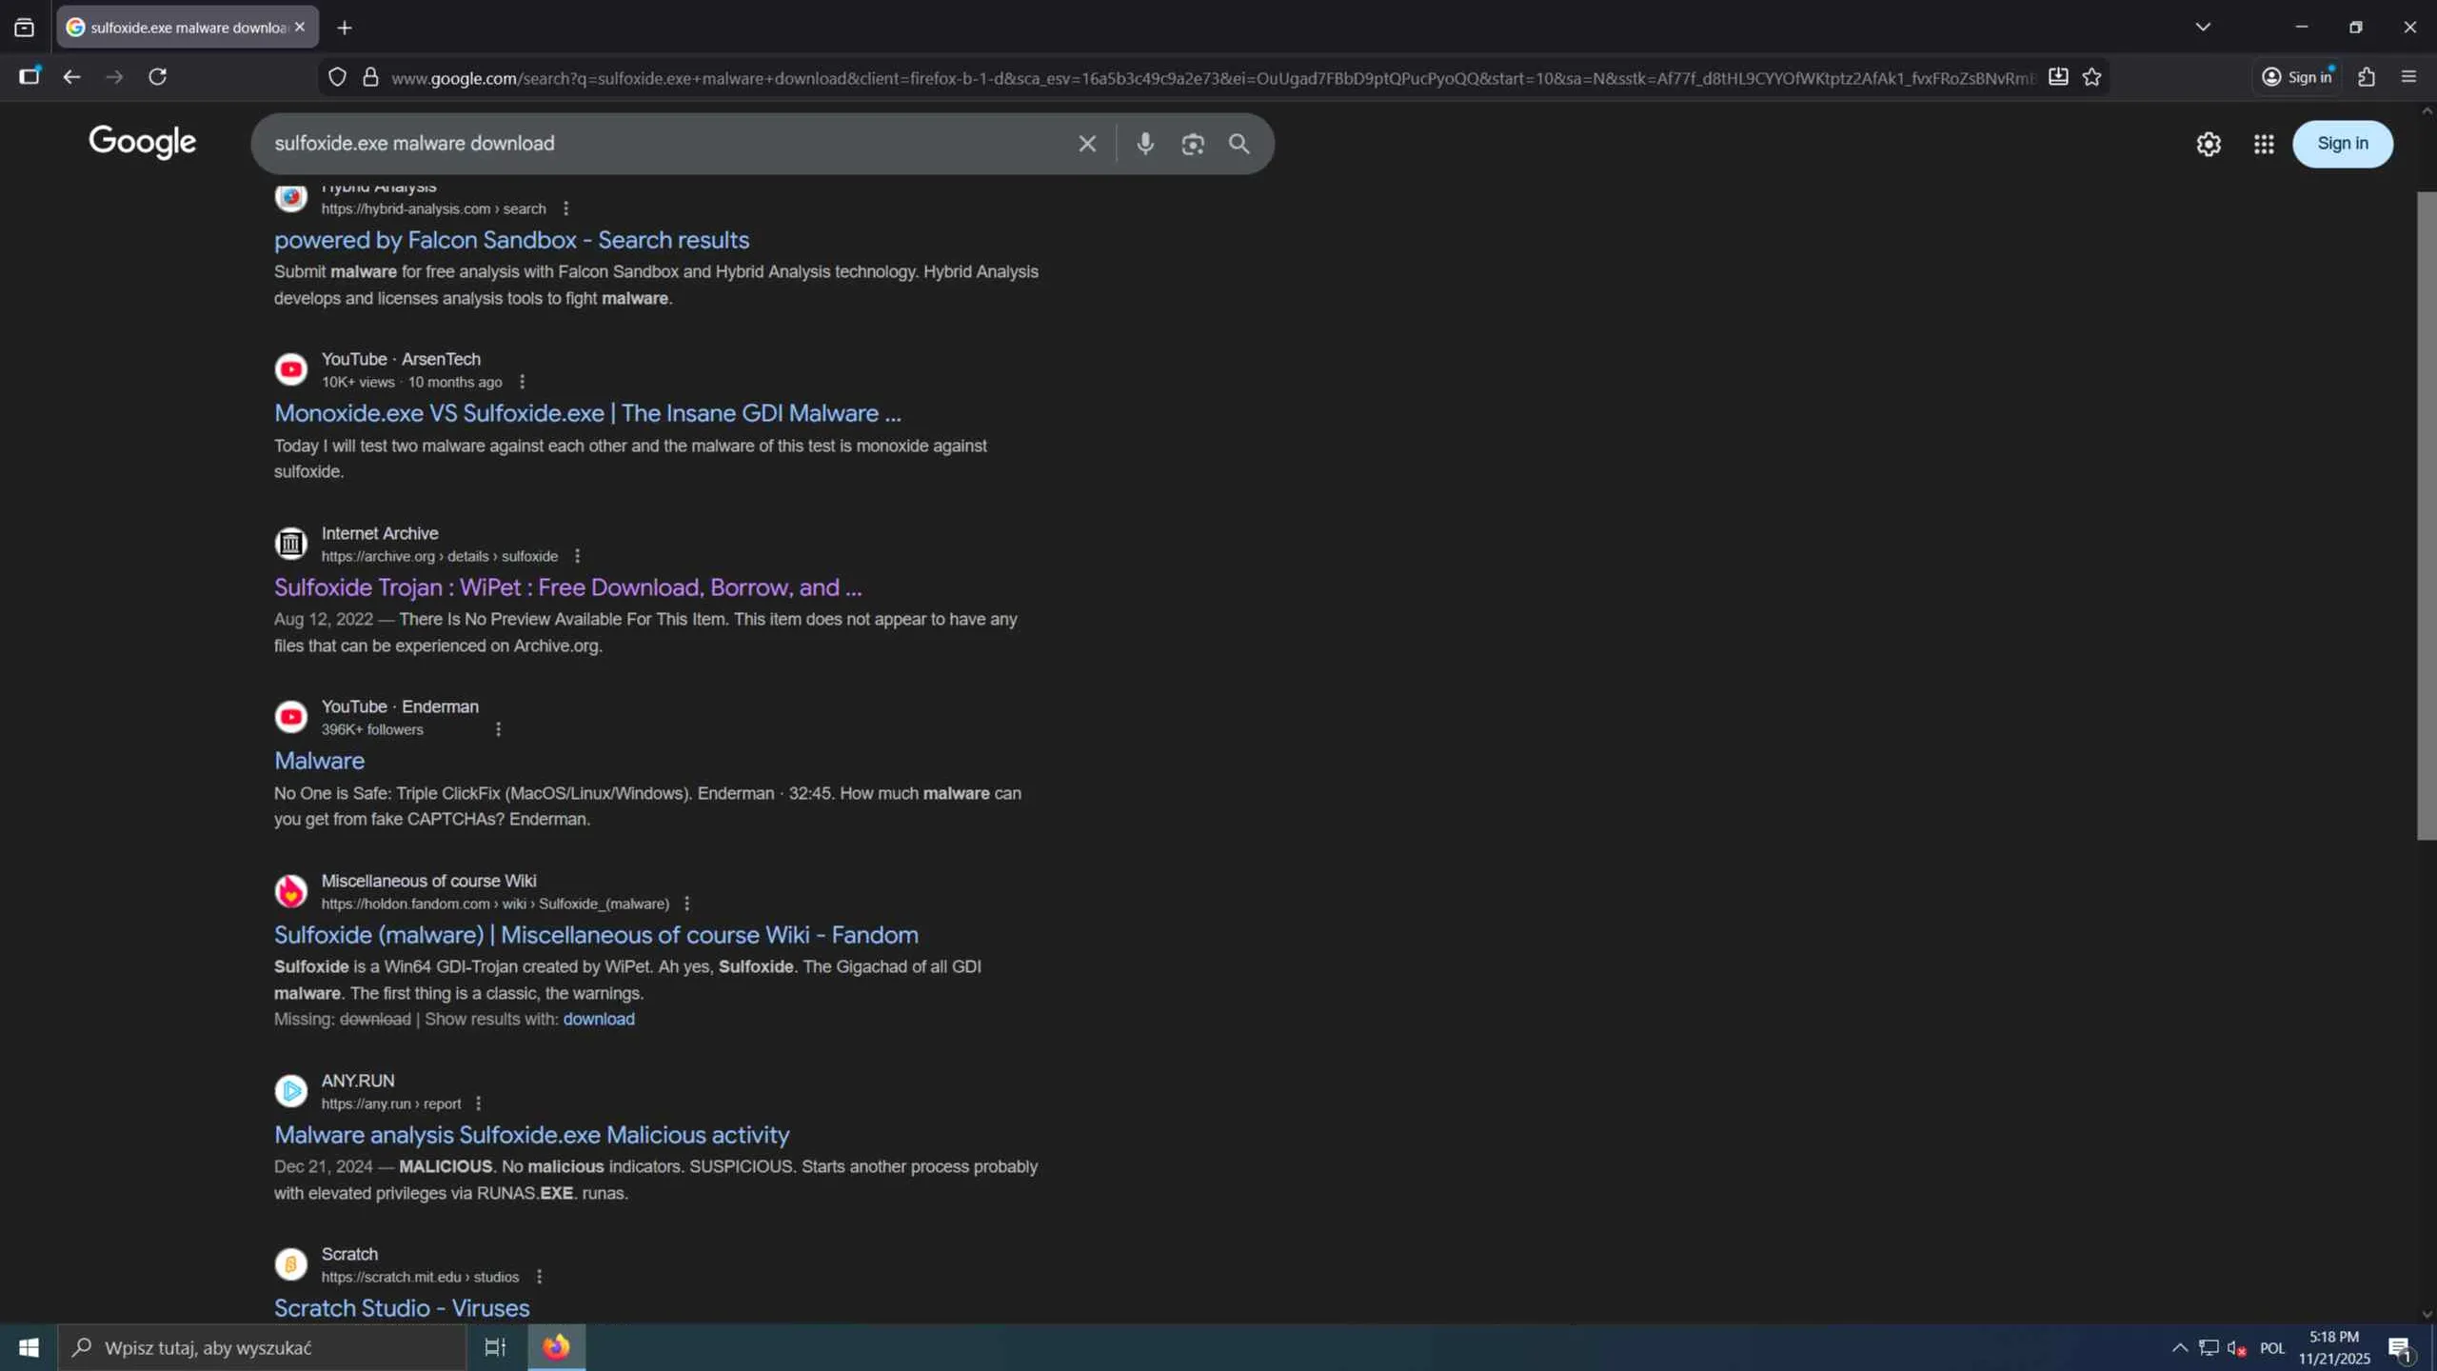This screenshot has width=2437, height=1371.
Task: Open Google quick settings gear
Action: point(2209,144)
